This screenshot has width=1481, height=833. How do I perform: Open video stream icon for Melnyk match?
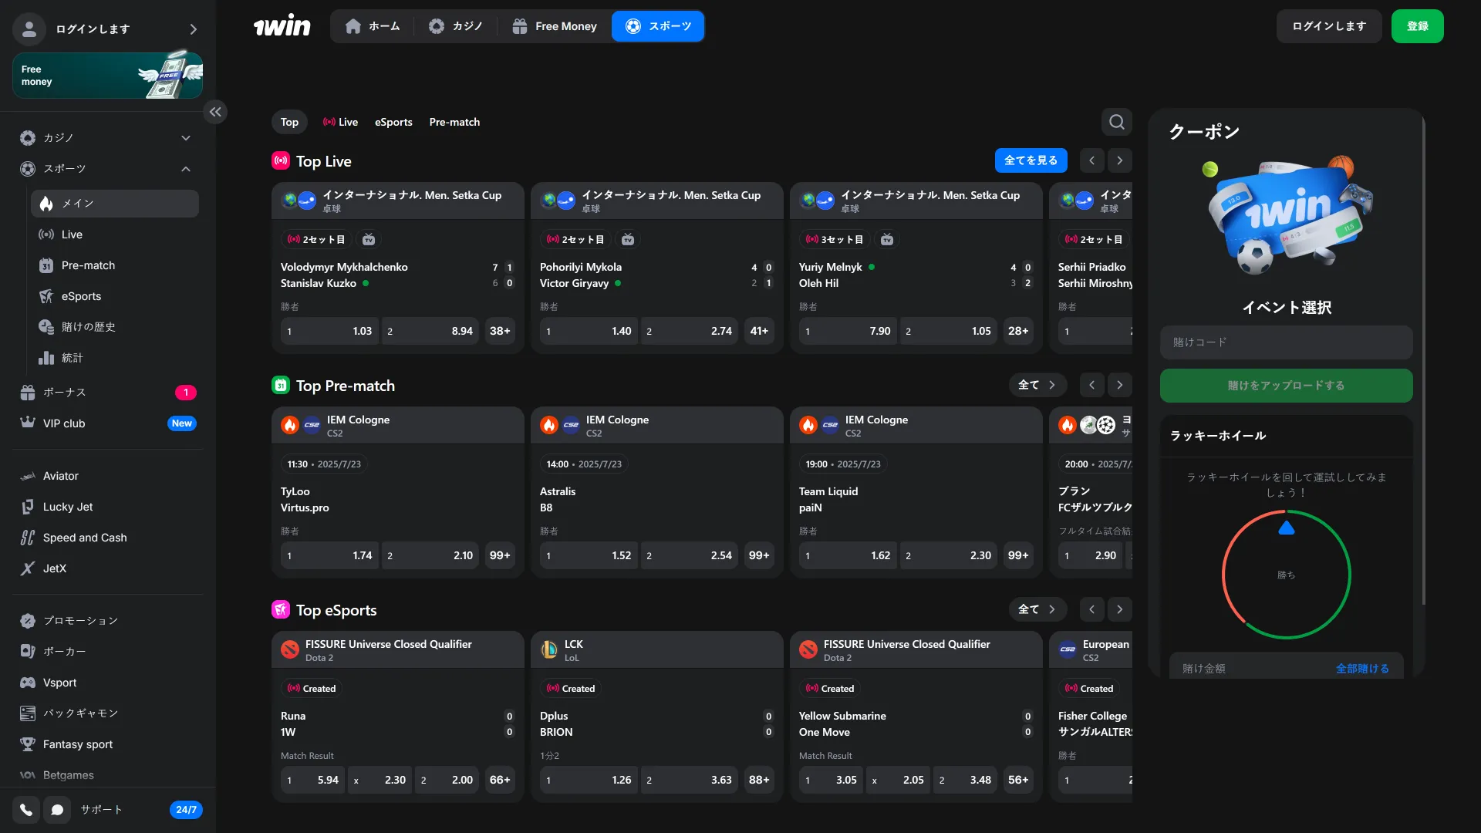pyautogui.click(x=887, y=240)
